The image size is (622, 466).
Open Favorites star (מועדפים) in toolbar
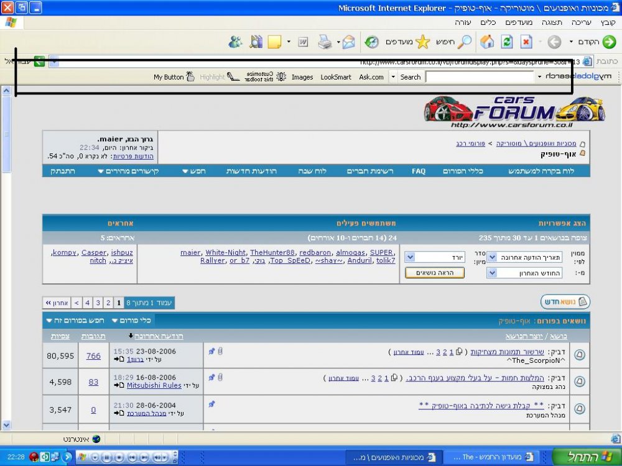[x=423, y=42]
